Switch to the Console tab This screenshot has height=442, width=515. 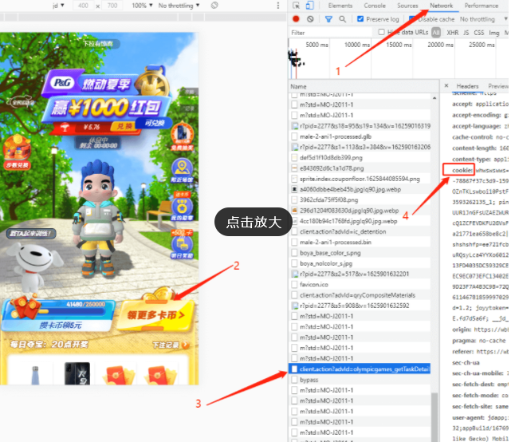[x=374, y=6]
